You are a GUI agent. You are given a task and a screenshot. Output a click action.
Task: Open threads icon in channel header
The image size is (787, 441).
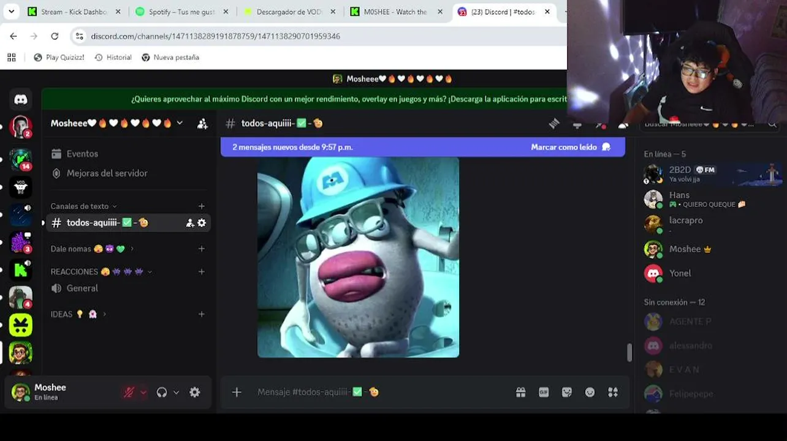[554, 124]
